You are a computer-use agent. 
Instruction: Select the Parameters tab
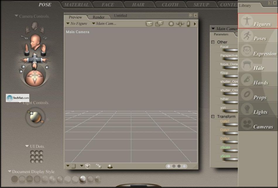click(221, 34)
